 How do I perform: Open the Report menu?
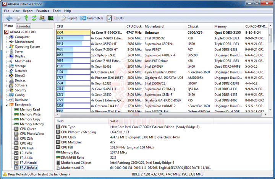(28, 11)
